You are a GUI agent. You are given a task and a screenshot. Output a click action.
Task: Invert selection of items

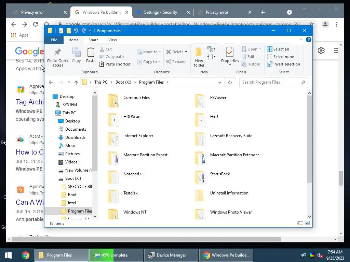pyautogui.click(x=283, y=64)
